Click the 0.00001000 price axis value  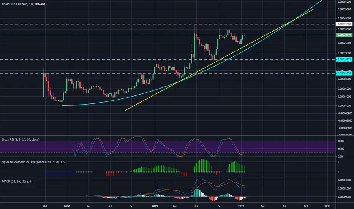coord(344,106)
